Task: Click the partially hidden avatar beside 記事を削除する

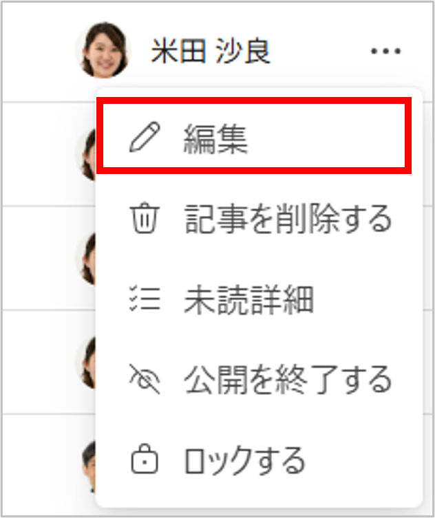Action: tap(86, 258)
